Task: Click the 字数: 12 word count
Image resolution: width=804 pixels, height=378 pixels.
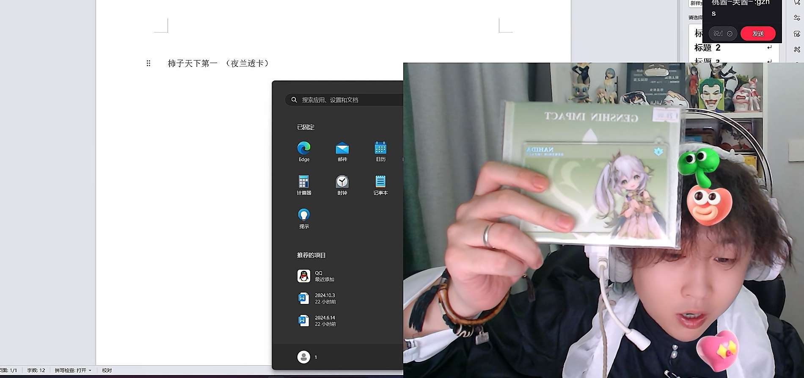Action: click(36, 370)
